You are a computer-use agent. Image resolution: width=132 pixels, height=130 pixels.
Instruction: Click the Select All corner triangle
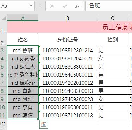pyautogui.click(x=4, y=18)
